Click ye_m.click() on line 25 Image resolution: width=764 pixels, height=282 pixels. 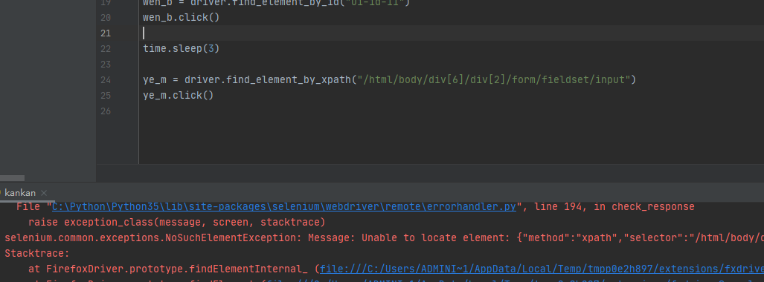pyautogui.click(x=179, y=95)
